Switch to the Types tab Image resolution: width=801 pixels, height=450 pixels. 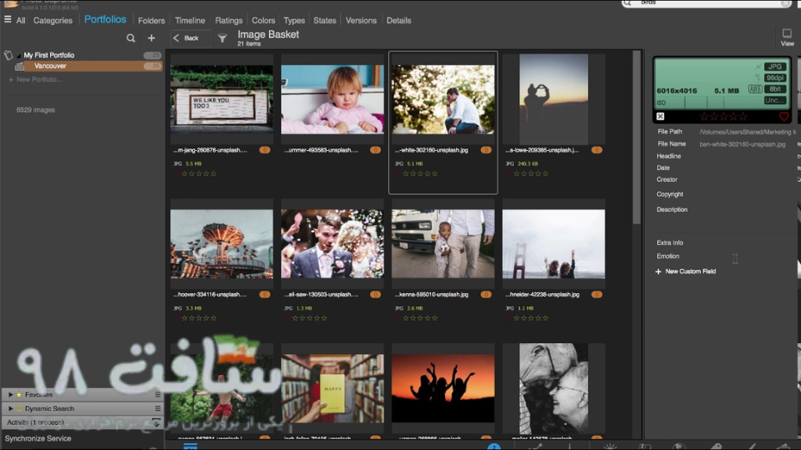(294, 20)
